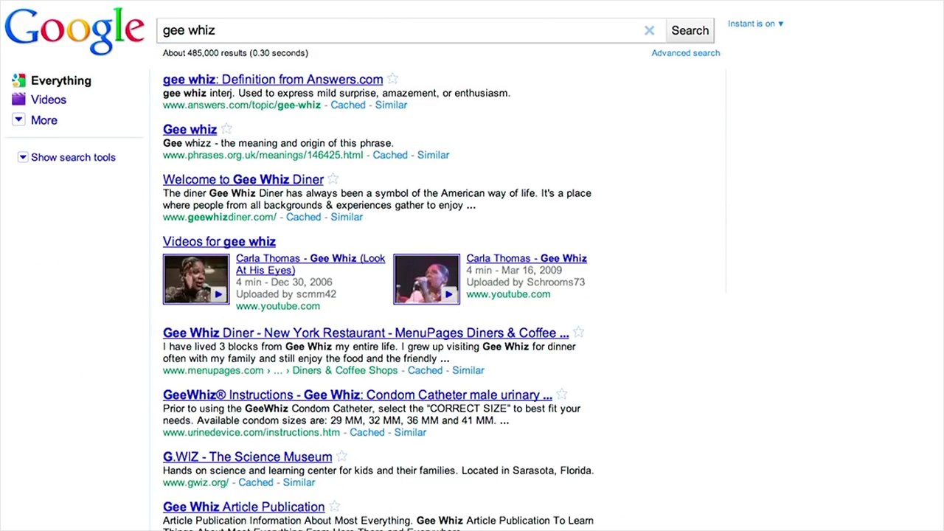Open the Carla Thomas - Gee Whiz 2009 video title
This screenshot has height=531, width=944.
point(527,258)
